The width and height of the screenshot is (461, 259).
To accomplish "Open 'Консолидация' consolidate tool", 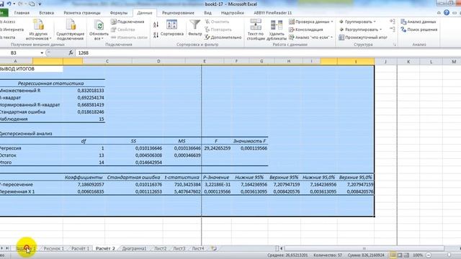I will [x=305, y=29].
